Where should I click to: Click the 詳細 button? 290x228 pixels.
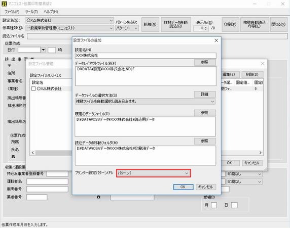coord(204,94)
